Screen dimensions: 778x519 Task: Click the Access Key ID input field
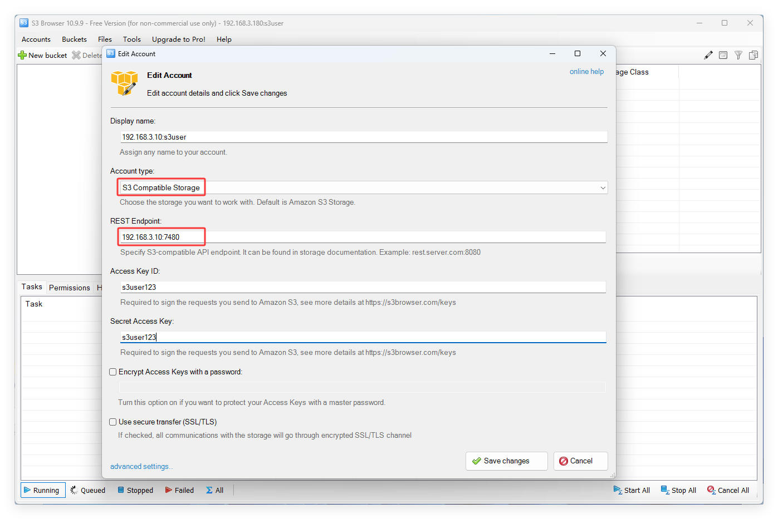[363, 287]
